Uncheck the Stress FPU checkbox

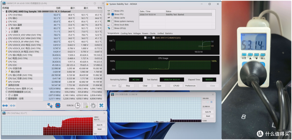click(113, 14)
